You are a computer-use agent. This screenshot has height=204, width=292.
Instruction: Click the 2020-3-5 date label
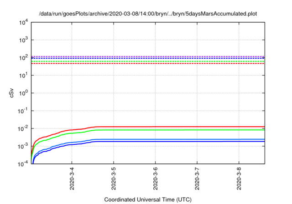[114, 178]
